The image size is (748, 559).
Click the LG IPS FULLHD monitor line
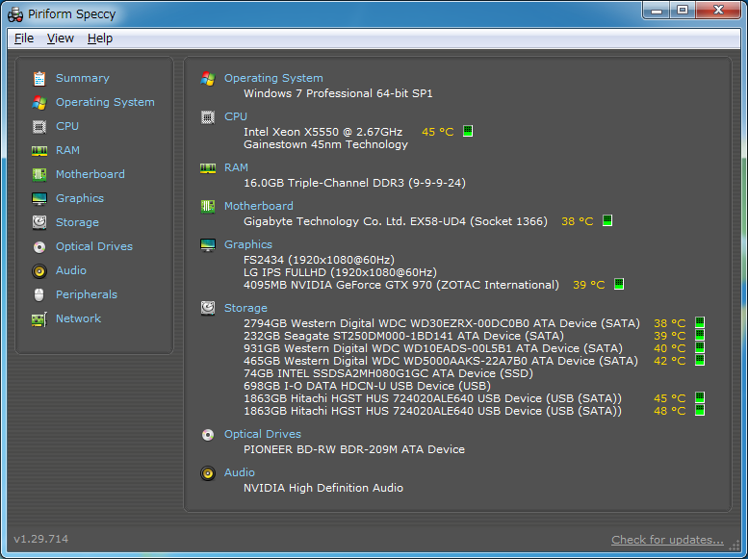340,272
